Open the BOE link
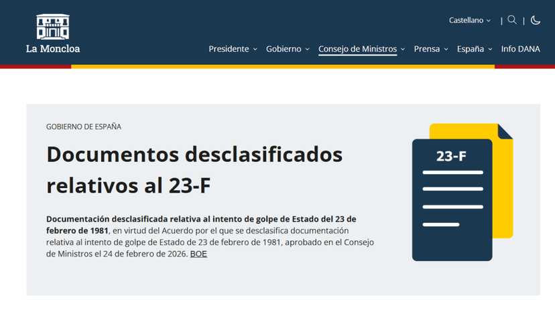Screen dimensions: 555x312 (198, 254)
